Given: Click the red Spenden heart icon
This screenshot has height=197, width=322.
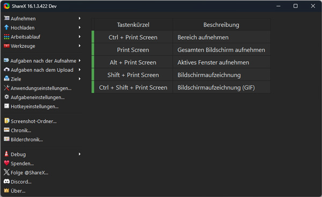Looking at the screenshot, I should tap(6, 163).
